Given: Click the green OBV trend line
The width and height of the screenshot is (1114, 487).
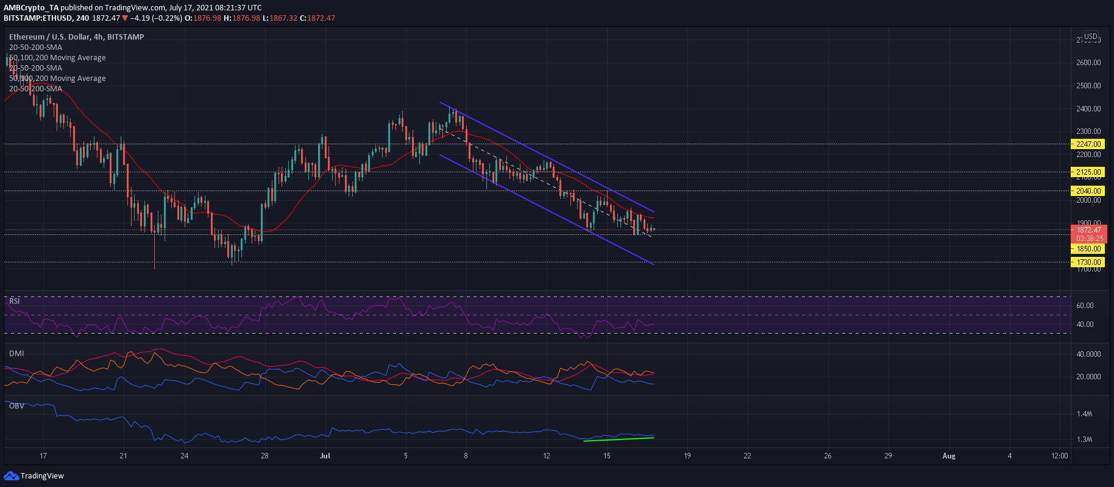Looking at the screenshot, I should (x=619, y=439).
